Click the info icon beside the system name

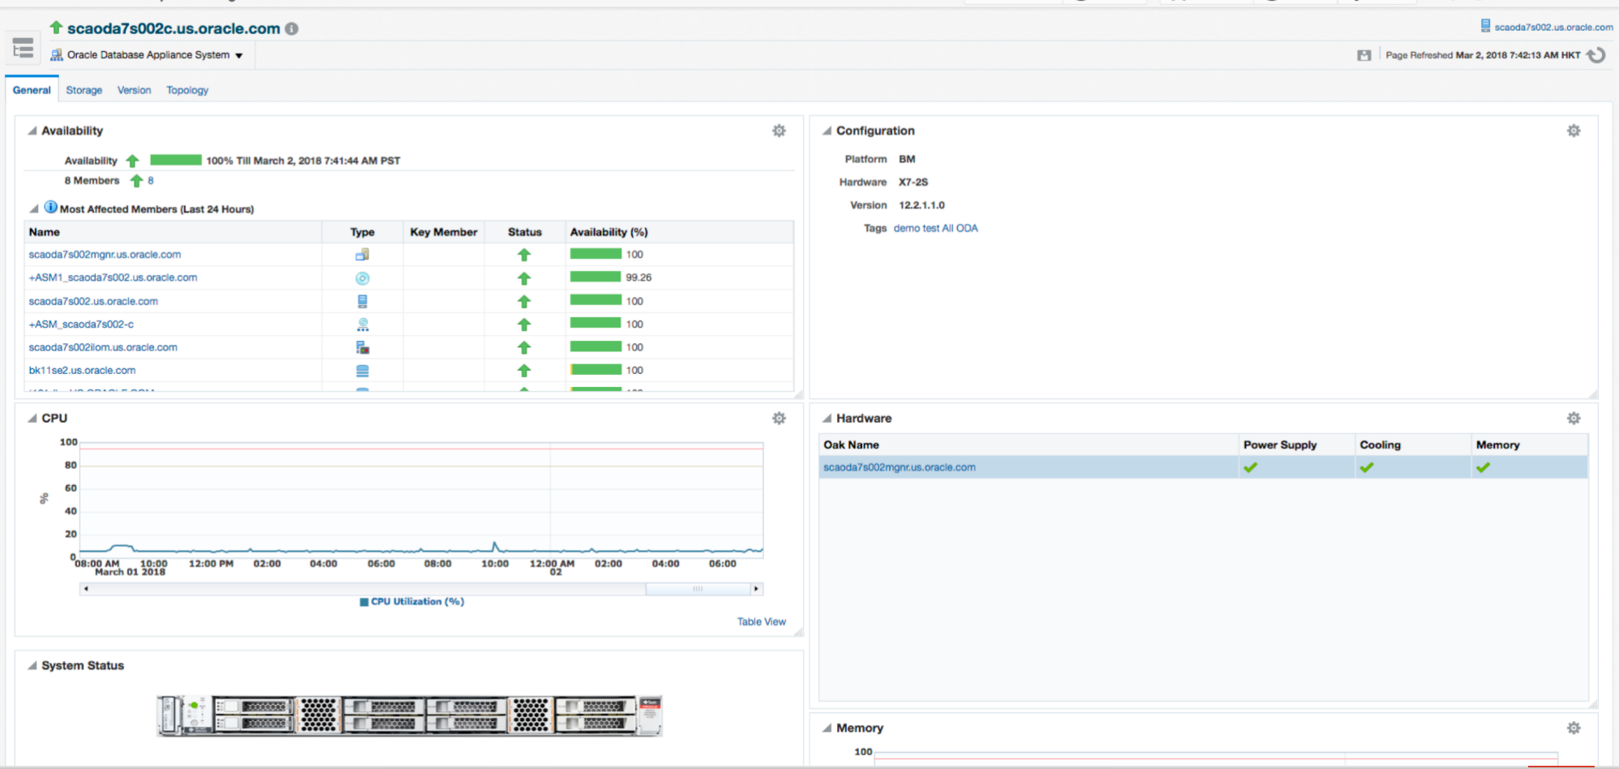(292, 29)
